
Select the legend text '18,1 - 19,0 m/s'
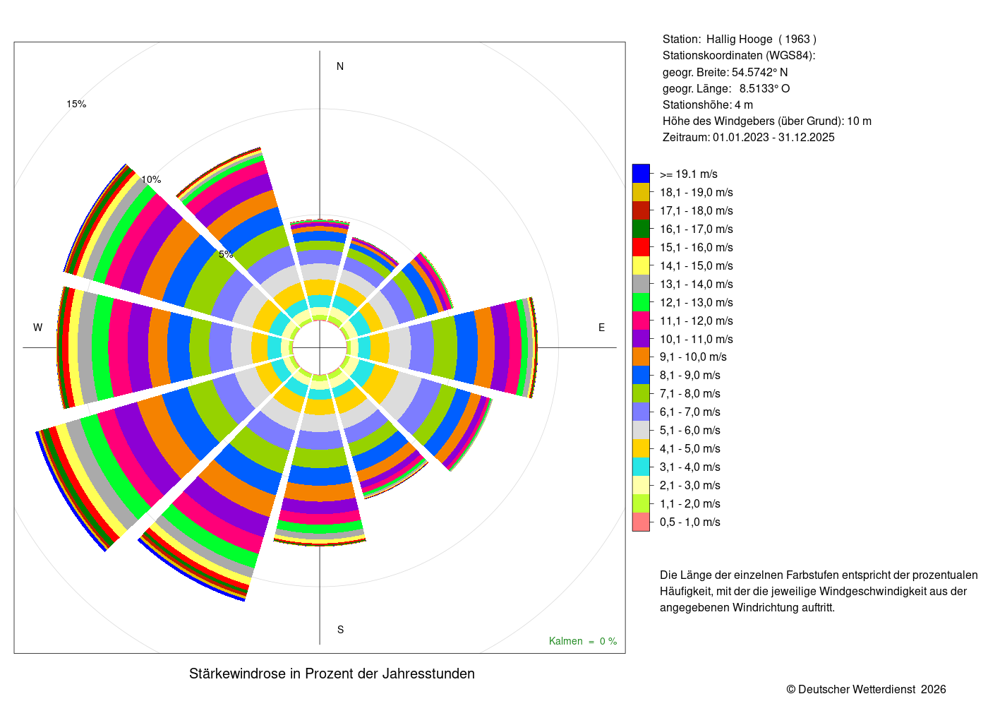697,193
